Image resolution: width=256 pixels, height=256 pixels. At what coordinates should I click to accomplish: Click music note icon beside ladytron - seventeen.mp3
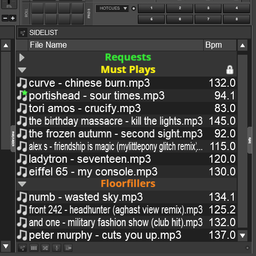22,159
